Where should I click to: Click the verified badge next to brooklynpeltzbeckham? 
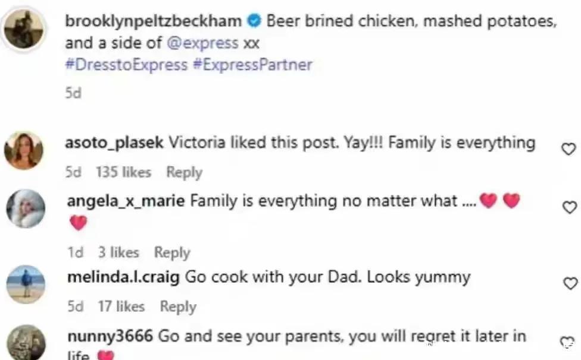[254, 21]
